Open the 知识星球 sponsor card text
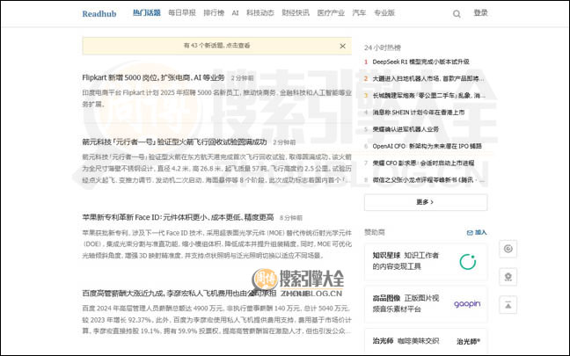 click(x=406, y=261)
